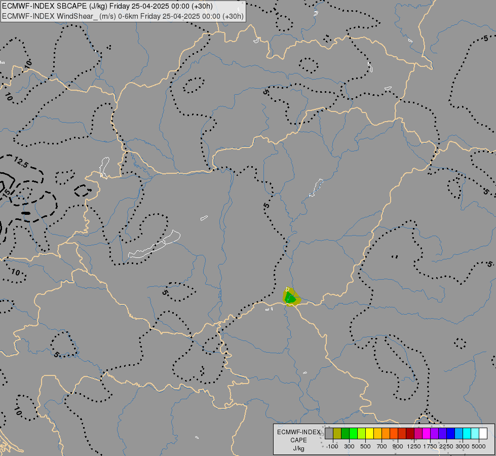Viewport: 496px width, 456px height.
Task: Click the legend label '3000'
Action: [x=463, y=446]
